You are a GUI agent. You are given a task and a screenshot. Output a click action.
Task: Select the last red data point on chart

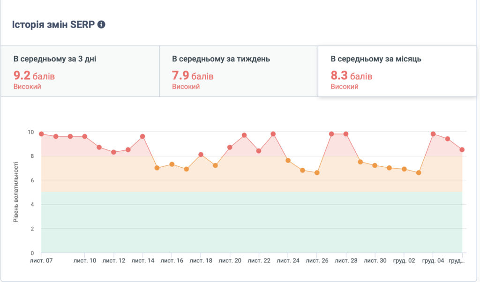pos(462,150)
